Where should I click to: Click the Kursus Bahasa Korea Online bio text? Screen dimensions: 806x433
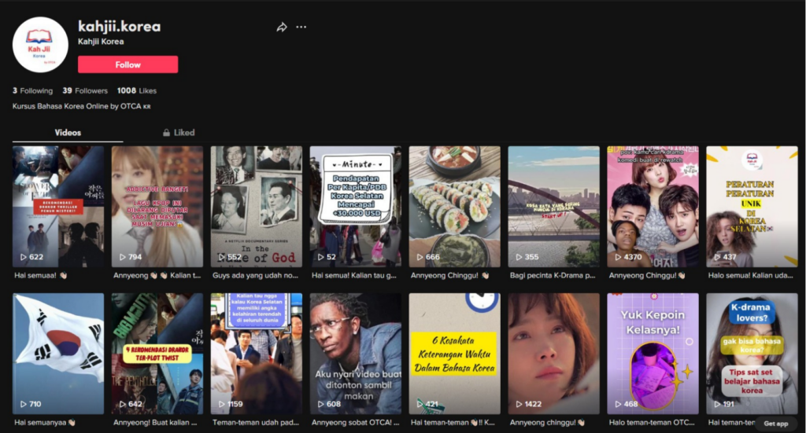pos(81,106)
